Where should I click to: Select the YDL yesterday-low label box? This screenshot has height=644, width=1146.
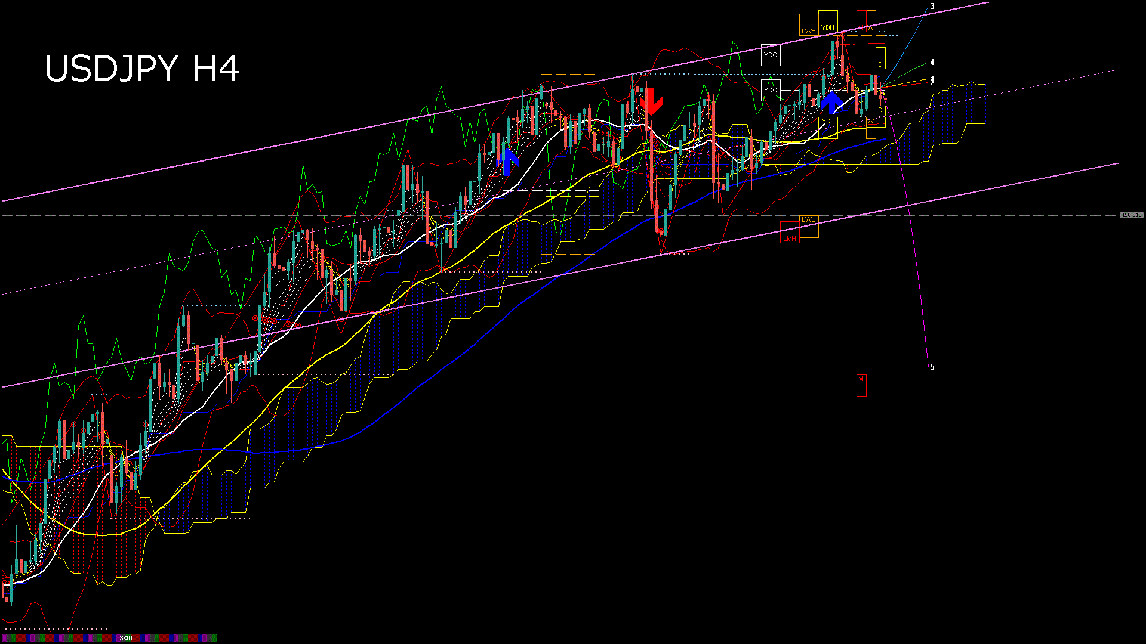coord(828,121)
